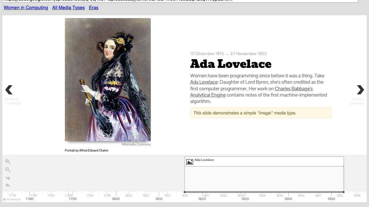The image size is (369, 207).
Task: Click 'The First Computer' next-slide label
Action: click(357, 101)
